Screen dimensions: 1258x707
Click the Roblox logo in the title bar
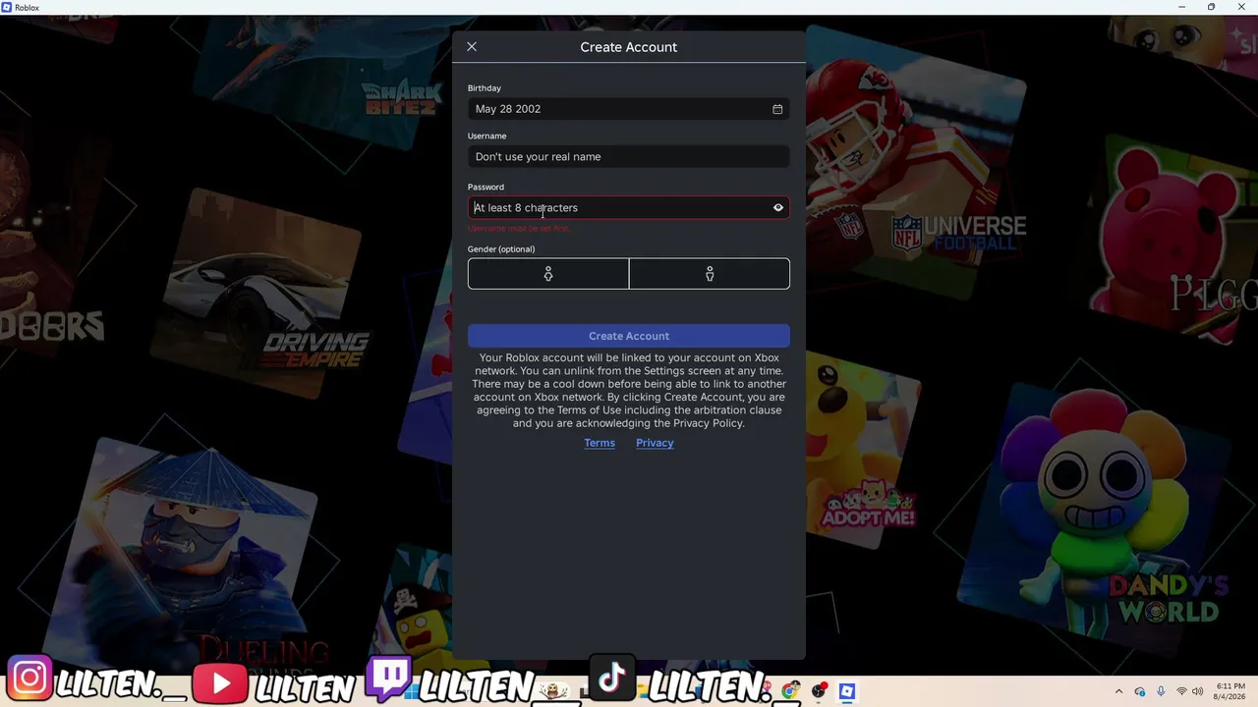(7, 7)
